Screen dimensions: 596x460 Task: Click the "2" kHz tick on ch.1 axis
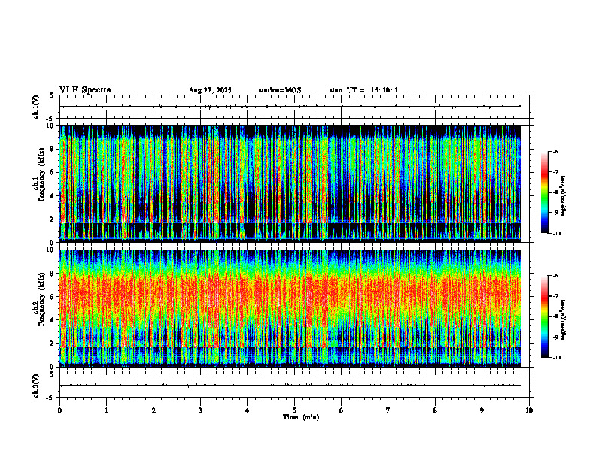point(52,219)
